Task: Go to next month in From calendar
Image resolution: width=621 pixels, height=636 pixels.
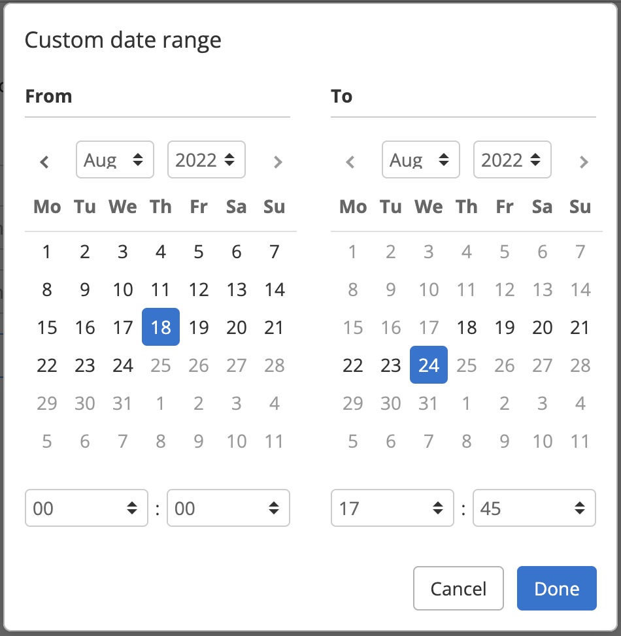Action: (x=278, y=161)
